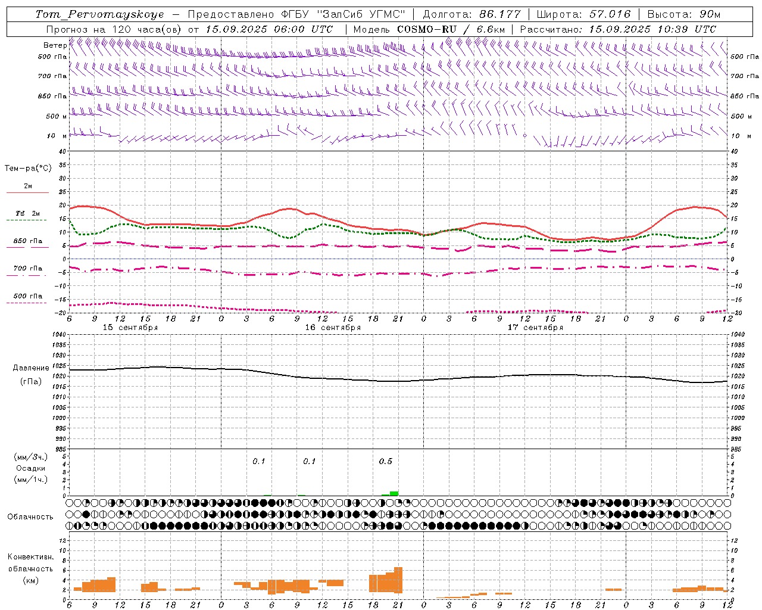Click the 16 сентября date label
This screenshot has height=610, width=762.
click(333, 328)
